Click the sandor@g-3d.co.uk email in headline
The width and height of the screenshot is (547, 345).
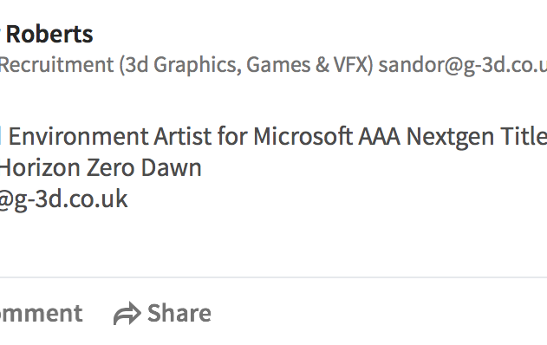coord(463,65)
